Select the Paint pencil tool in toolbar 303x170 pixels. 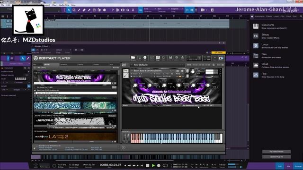pos(89,10)
